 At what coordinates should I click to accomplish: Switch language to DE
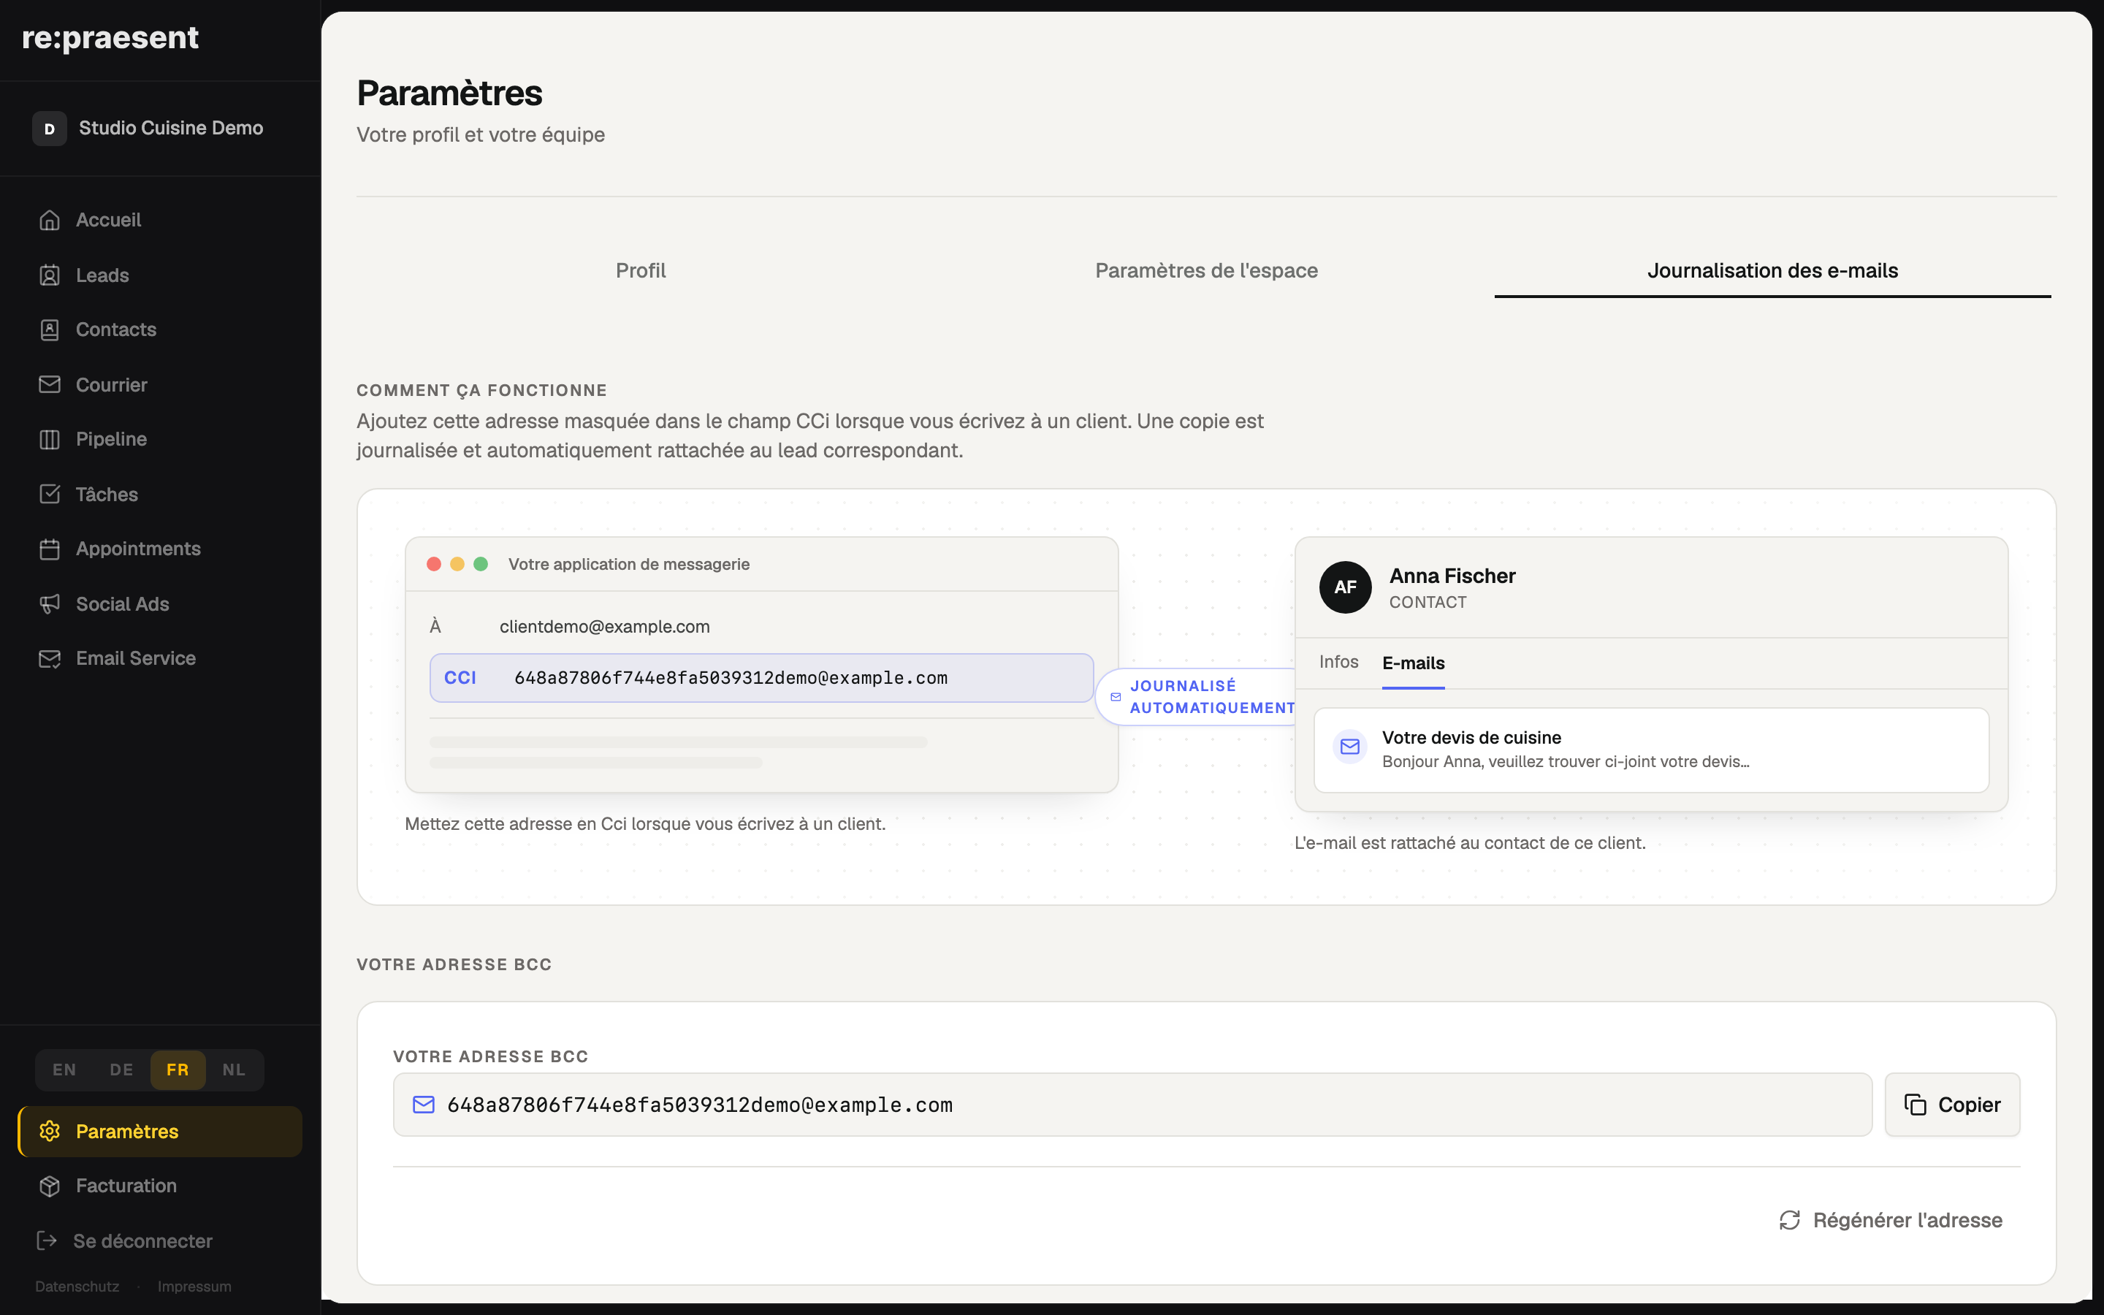coord(122,1070)
